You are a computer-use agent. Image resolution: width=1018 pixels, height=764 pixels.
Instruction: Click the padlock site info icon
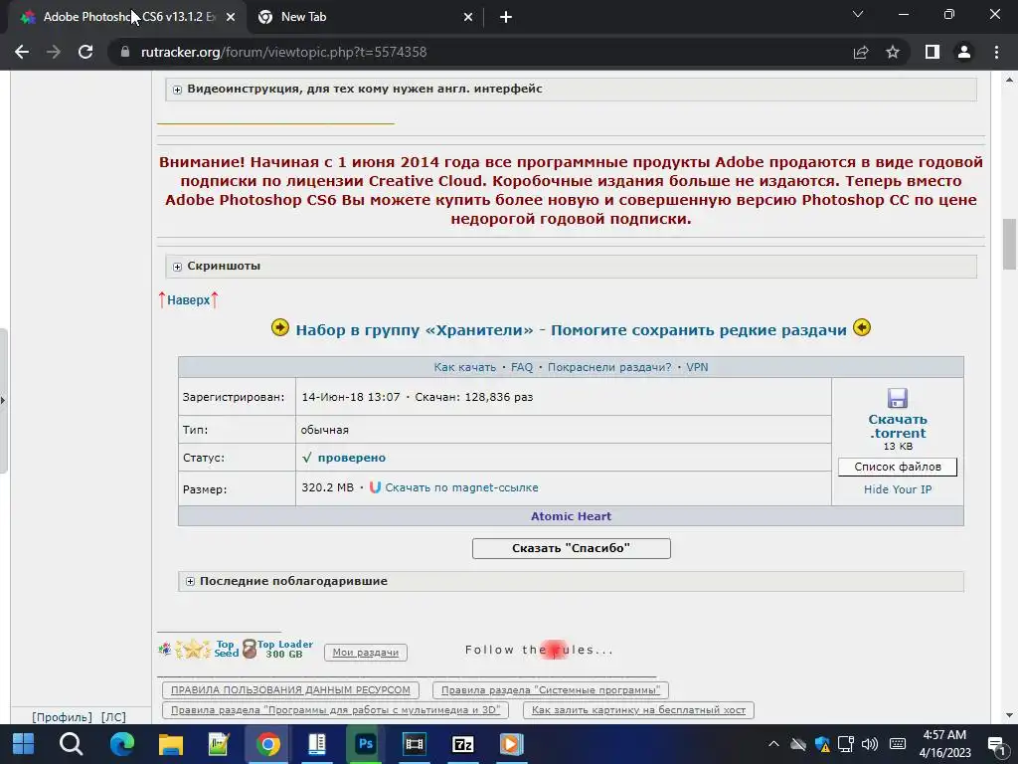(125, 52)
